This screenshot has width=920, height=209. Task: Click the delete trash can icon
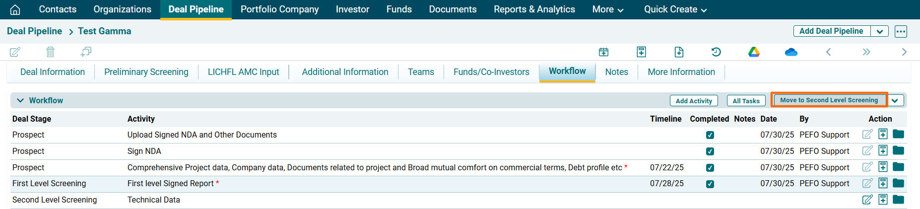pos(50,52)
